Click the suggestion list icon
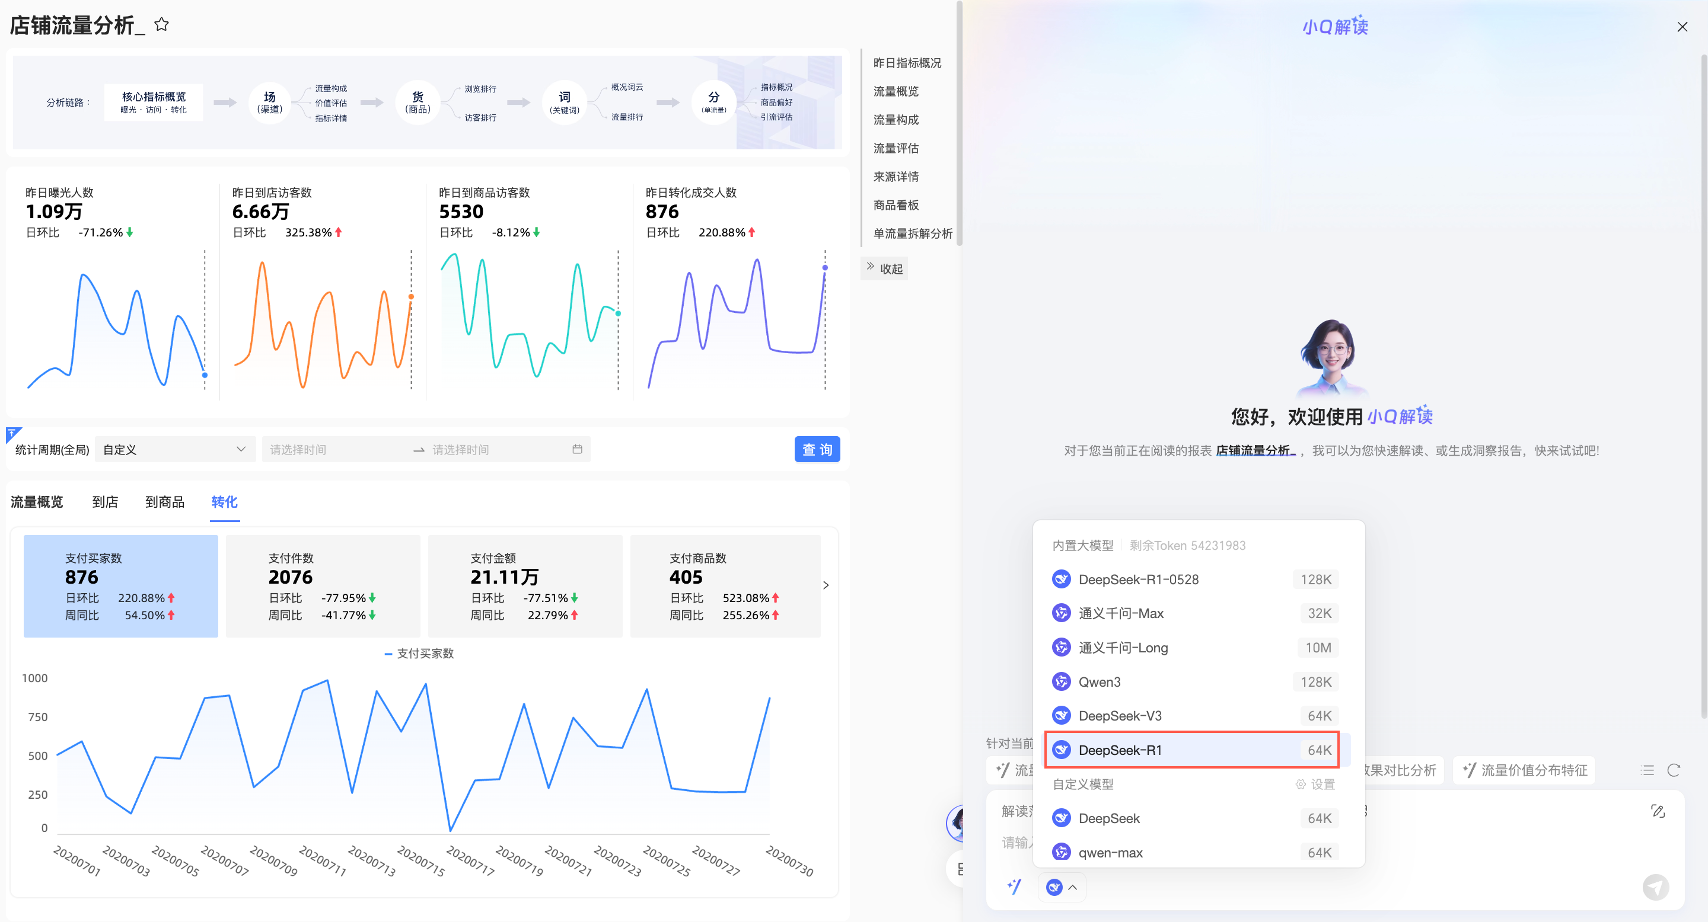Viewport: 1708px width, 922px height. [x=1647, y=770]
